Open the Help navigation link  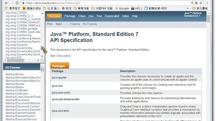(x=135, y=16)
